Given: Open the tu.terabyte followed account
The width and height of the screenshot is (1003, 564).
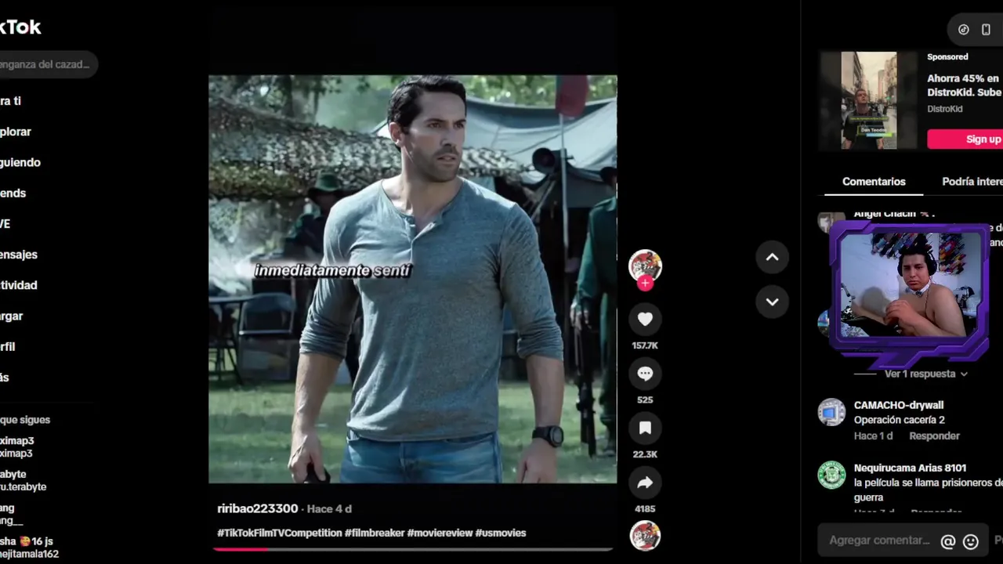Looking at the screenshot, I should (x=24, y=480).
